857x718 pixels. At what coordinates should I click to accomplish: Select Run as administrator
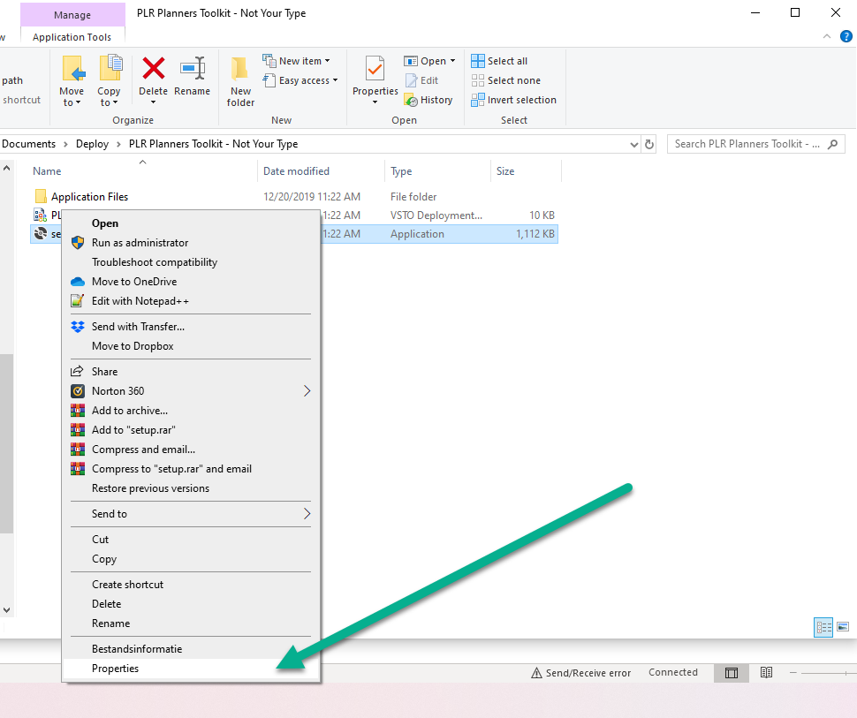(x=140, y=243)
